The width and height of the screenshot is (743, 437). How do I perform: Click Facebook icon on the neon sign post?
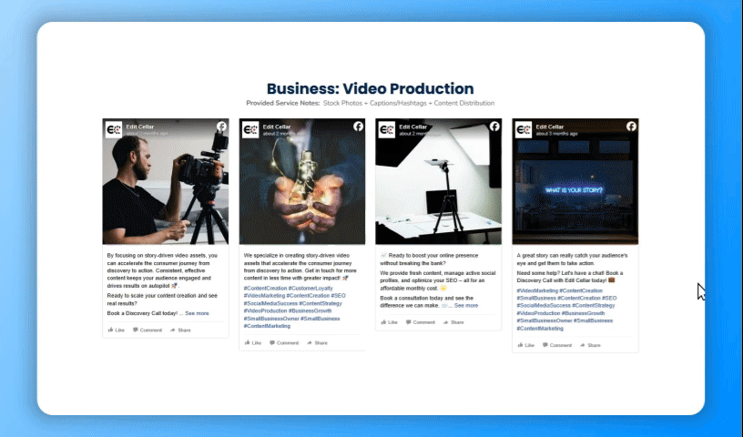[631, 126]
